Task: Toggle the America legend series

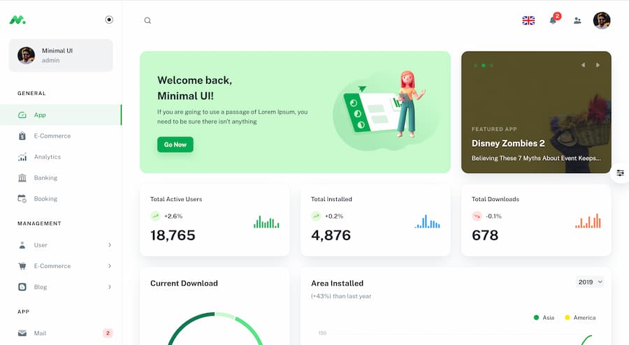Action: pyautogui.click(x=579, y=318)
